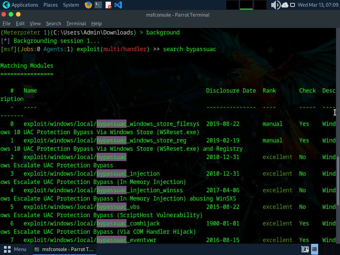Launch Firefox from the top panel
This screenshot has height=255, width=340.
pos(88,5)
